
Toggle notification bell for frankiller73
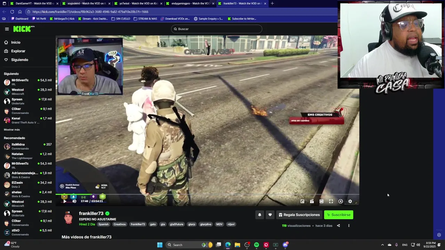click(259, 215)
